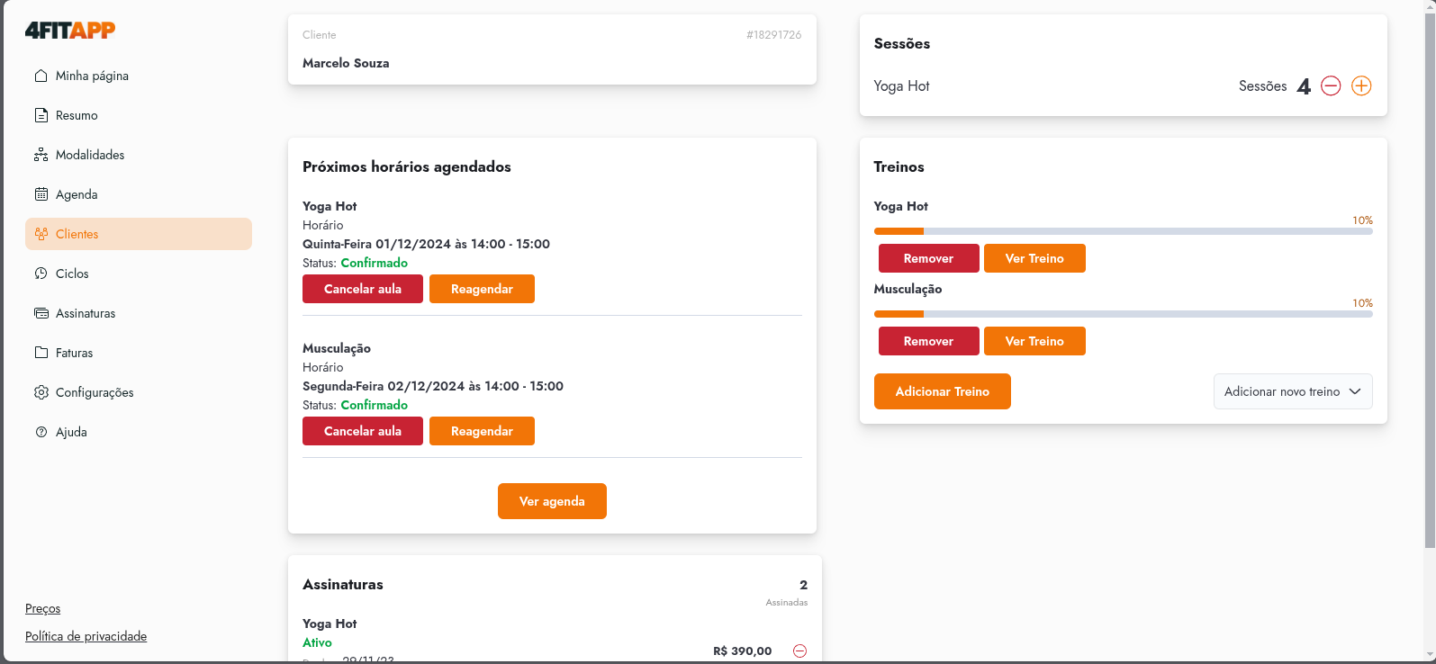Cancel the Yoga Hot class
This screenshot has height=664, width=1436.
[x=362, y=289]
